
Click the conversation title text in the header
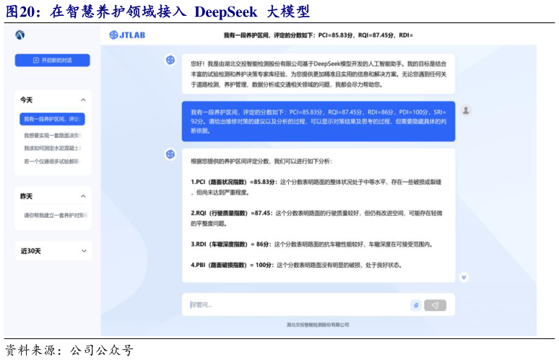pos(318,35)
